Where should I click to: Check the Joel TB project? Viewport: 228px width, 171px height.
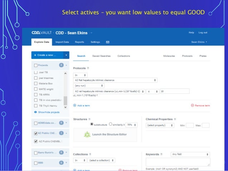pos(36,72)
